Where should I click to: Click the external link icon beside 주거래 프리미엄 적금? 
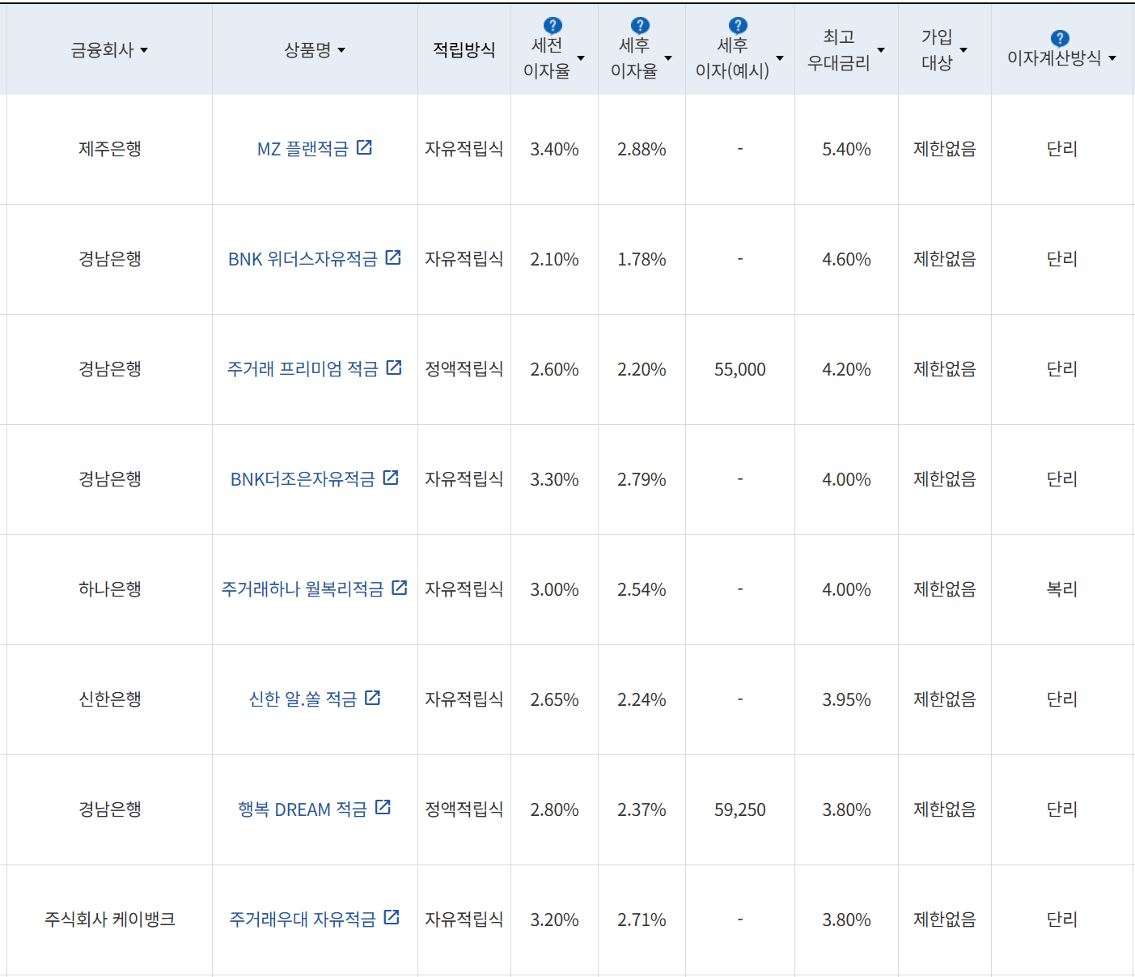[x=393, y=367]
